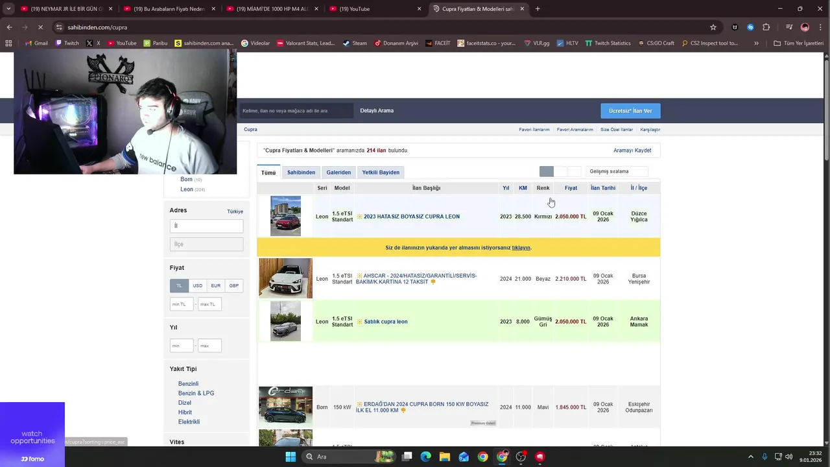Open the red 2023 Cupra Leon thumbnail
830x467 pixels.
[x=285, y=216]
